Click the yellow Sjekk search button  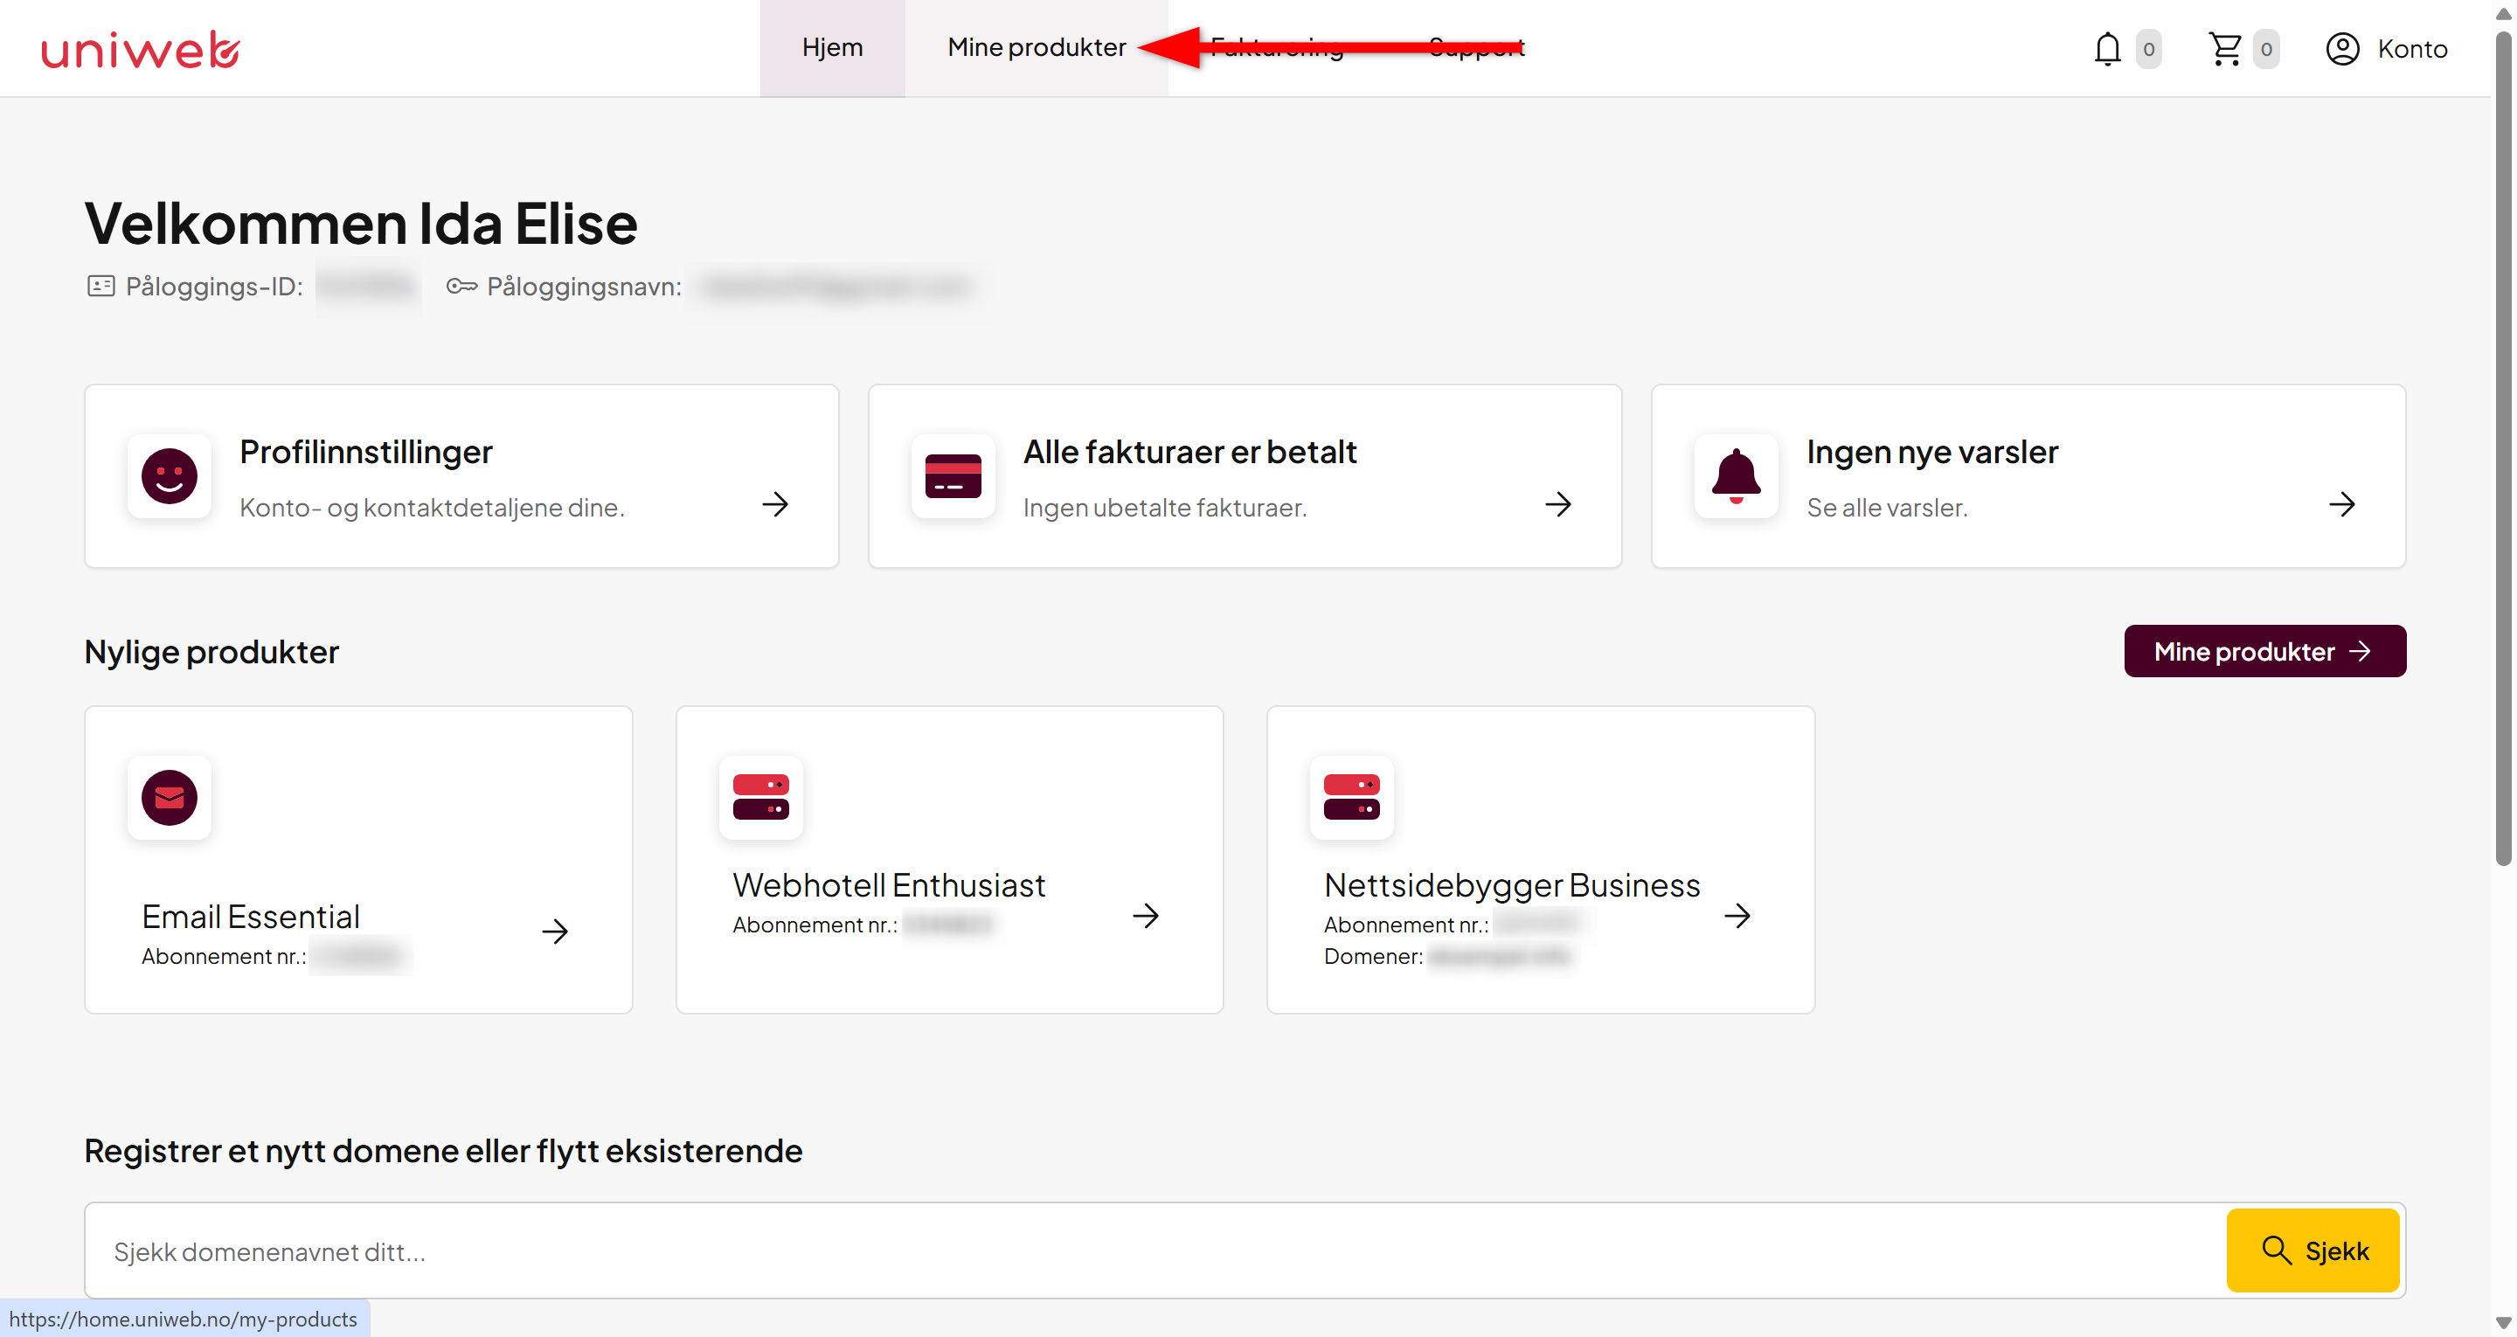pos(2312,1251)
